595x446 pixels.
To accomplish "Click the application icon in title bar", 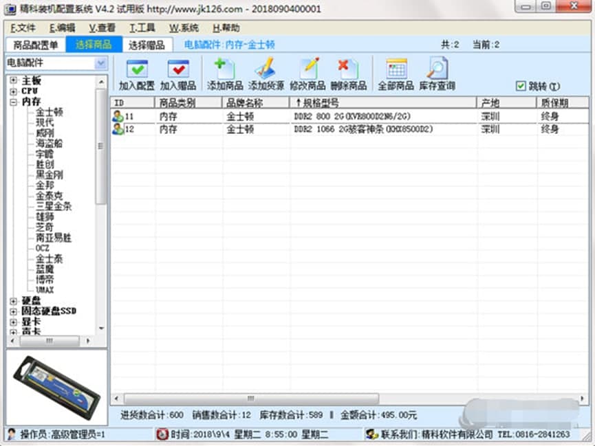I will 10,9.
